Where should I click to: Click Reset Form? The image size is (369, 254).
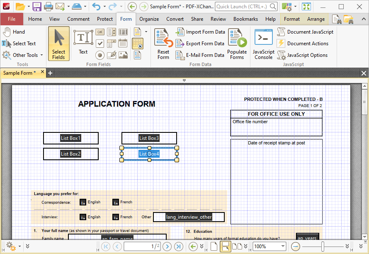[x=163, y=44]
